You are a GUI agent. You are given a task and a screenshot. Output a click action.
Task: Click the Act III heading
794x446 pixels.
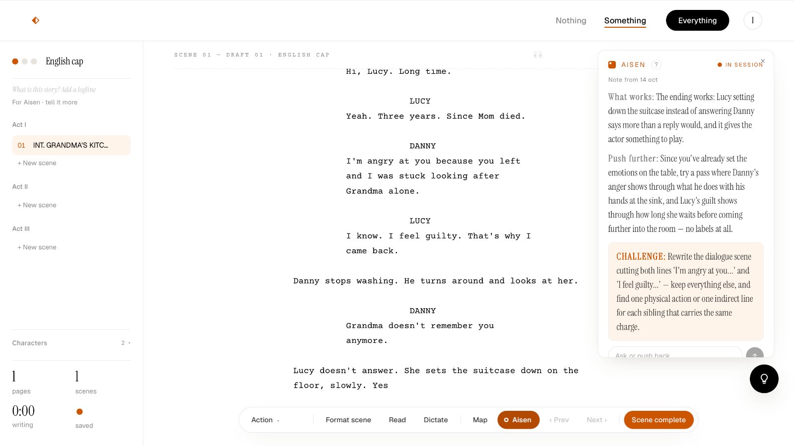coord(21,229)
